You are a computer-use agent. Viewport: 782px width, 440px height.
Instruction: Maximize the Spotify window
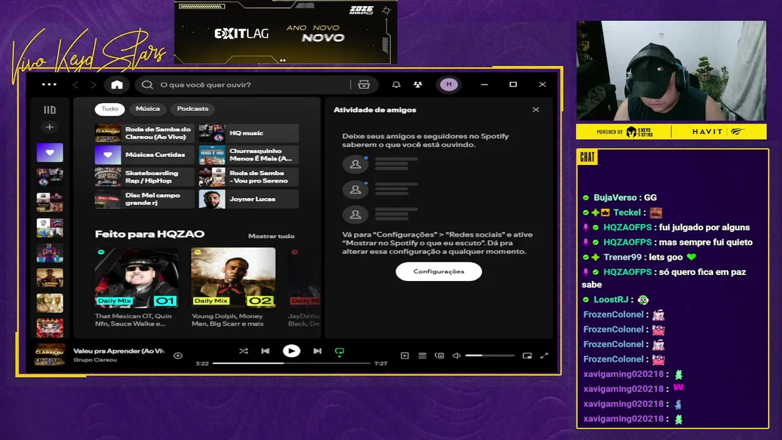[x=513, y=84]
